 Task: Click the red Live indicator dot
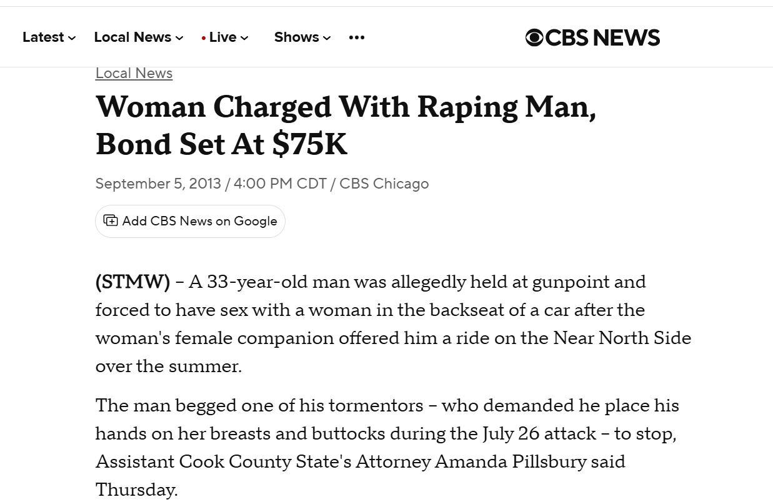click(204, 38)
